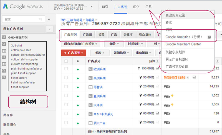Open the 过滤条件 dropdown
Viewport: 222px width, 135px height.
135,44
